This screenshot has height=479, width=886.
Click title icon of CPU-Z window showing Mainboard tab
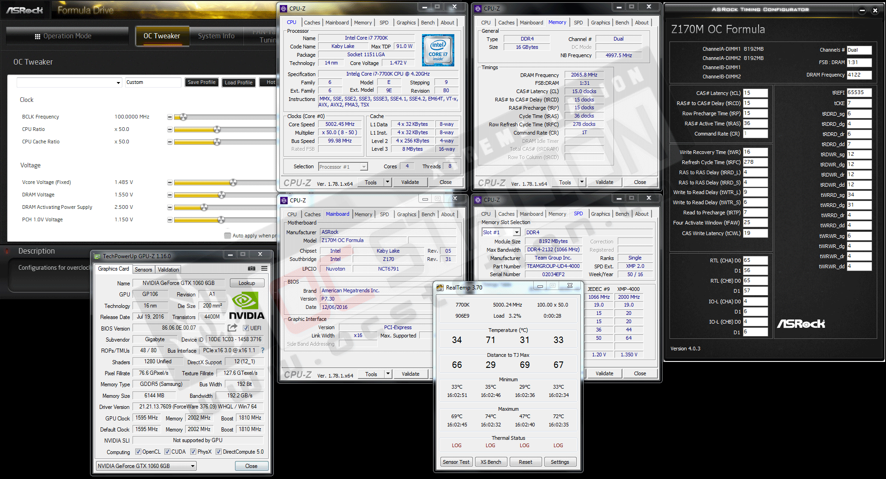tap(284, 200)
